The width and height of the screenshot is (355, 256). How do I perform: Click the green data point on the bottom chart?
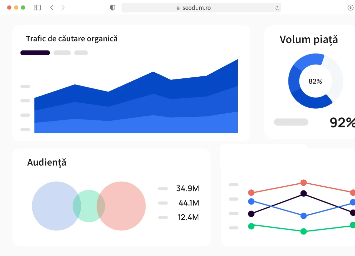tap(304, 231)
